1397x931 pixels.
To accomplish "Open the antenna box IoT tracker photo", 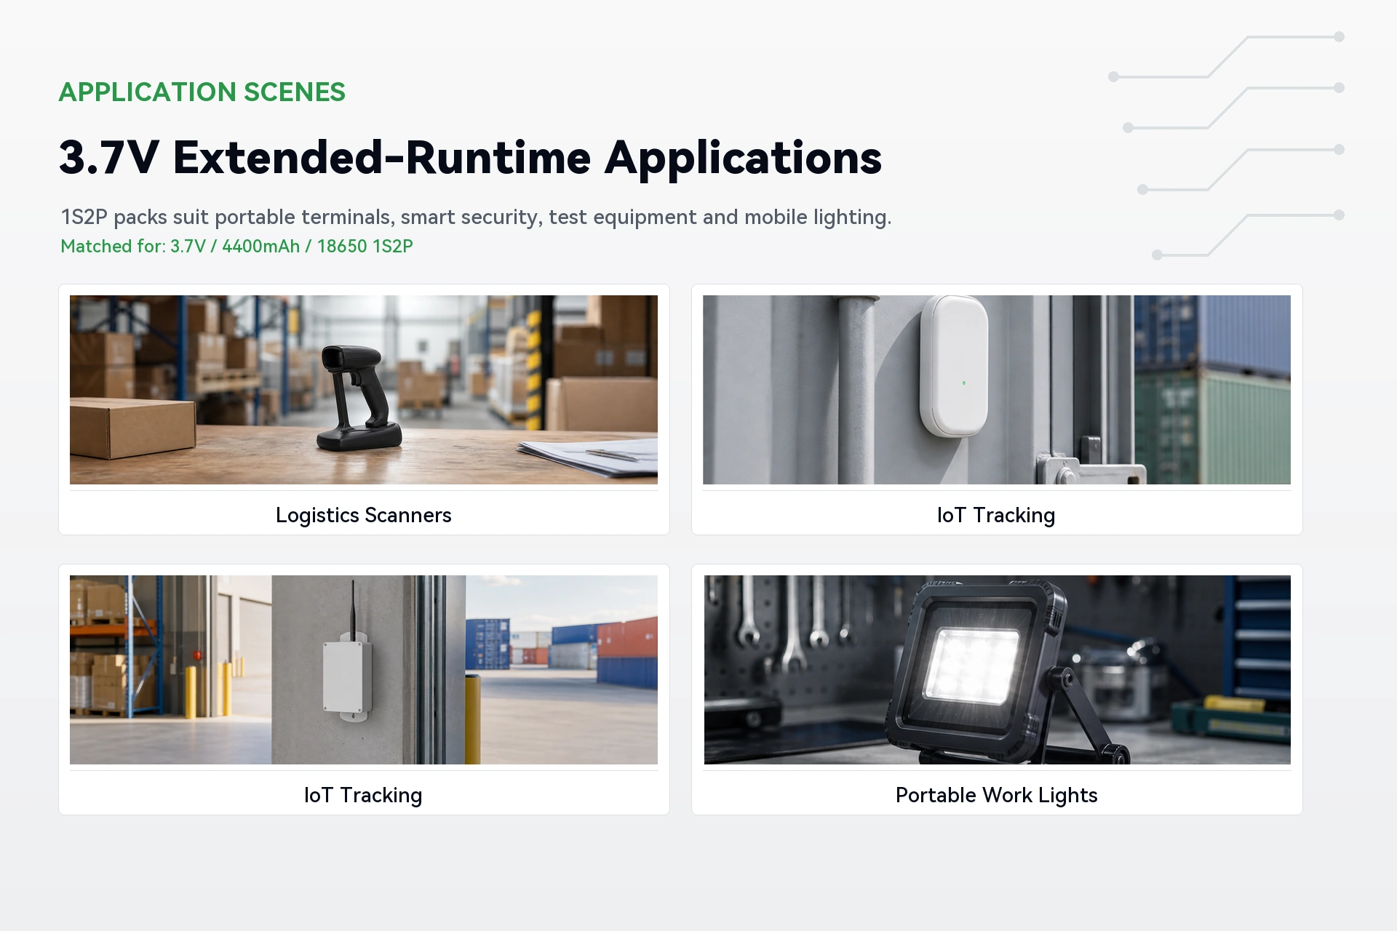I will [x=364, y=669].
